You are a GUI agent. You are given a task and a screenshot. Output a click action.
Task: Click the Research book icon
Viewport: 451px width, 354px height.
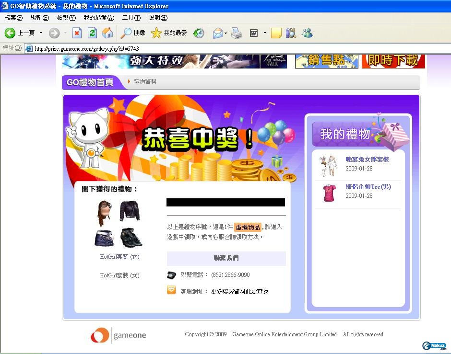[291, 33]
